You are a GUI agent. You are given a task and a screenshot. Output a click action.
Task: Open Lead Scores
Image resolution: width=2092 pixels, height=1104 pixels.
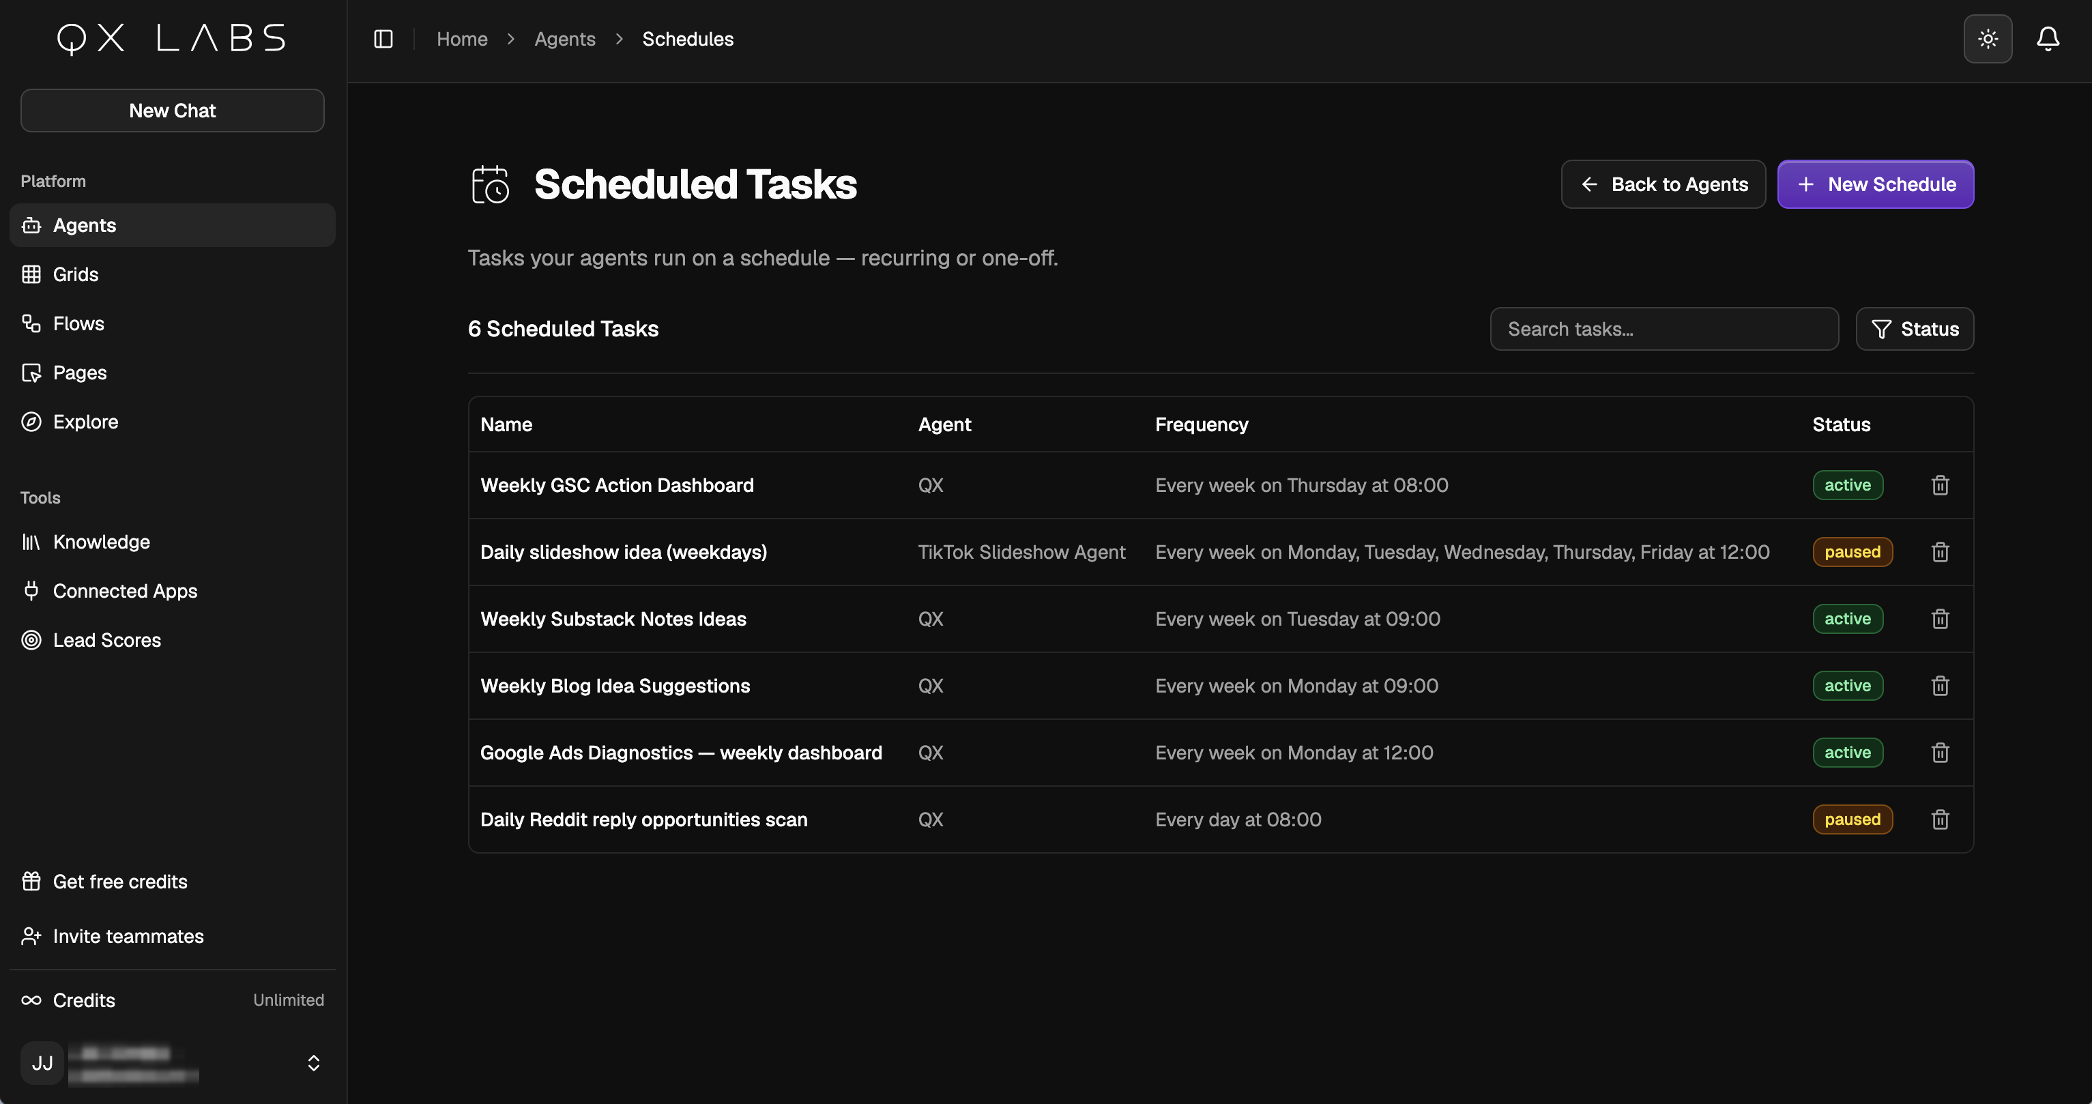tap(172, 640)
